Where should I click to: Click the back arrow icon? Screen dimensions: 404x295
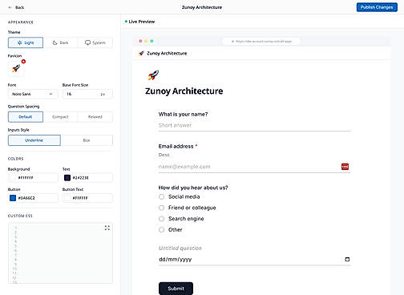click(x=10, y=7)
